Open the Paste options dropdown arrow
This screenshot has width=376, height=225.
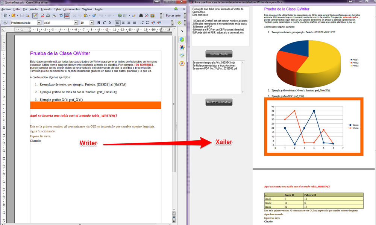(x=90, y=15)
